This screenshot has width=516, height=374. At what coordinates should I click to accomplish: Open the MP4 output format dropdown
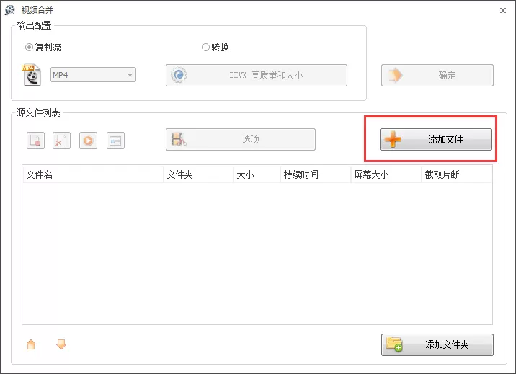pyautogui.click(x=93, y=75)
